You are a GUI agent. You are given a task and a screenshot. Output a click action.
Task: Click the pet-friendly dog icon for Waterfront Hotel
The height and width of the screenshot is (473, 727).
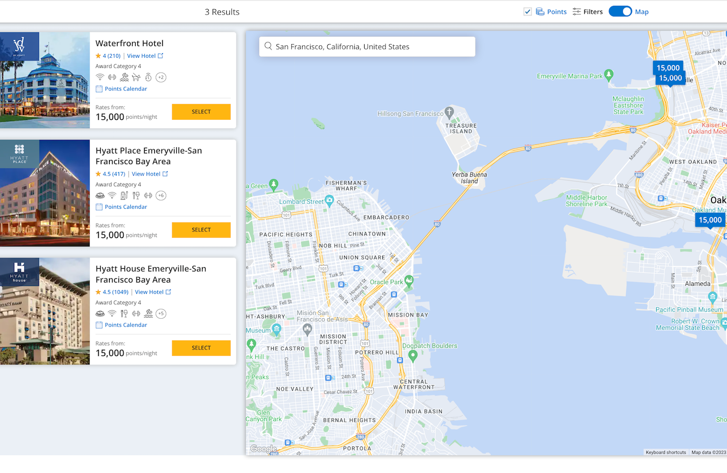tap(136, 77)
